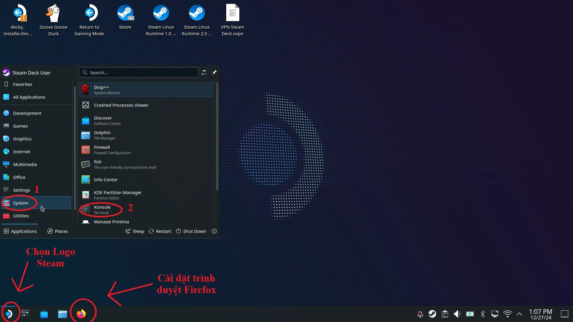Click Return to Gaming Mode icon
Viewport: 573px width, 322px height.
click(x=89, y=20)
